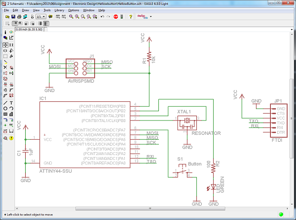The width and height of the screenshot is (296, 220).
Task: Choose the Bus drawing tool
Action: 5,120
